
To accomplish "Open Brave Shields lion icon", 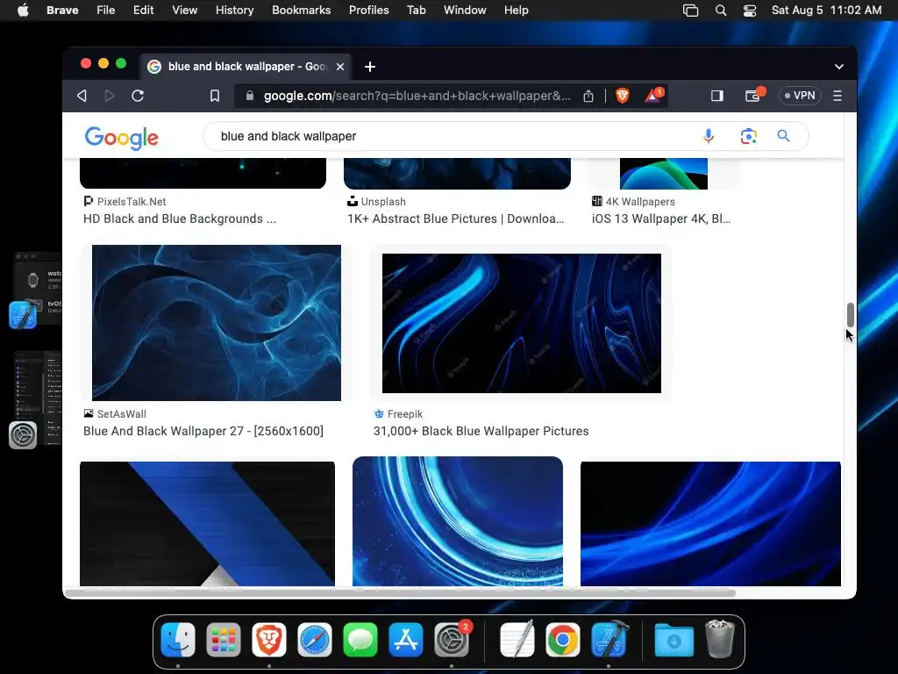I will [x=623, y=95].
